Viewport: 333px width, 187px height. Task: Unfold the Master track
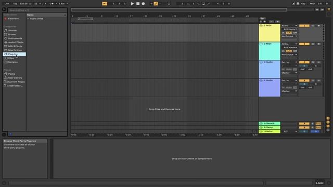pos(261,131)
